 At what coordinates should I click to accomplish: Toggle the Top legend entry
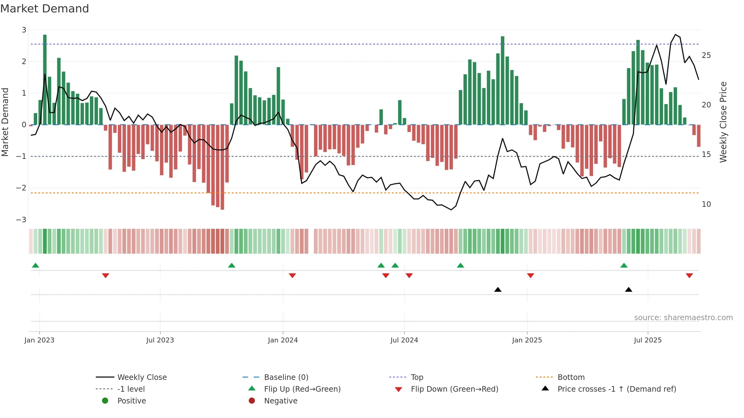pos(406,377)
